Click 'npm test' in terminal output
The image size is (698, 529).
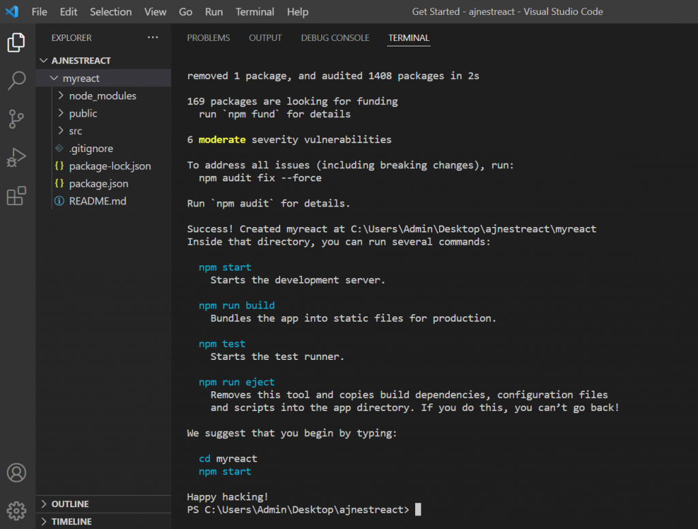click(222, 344)
